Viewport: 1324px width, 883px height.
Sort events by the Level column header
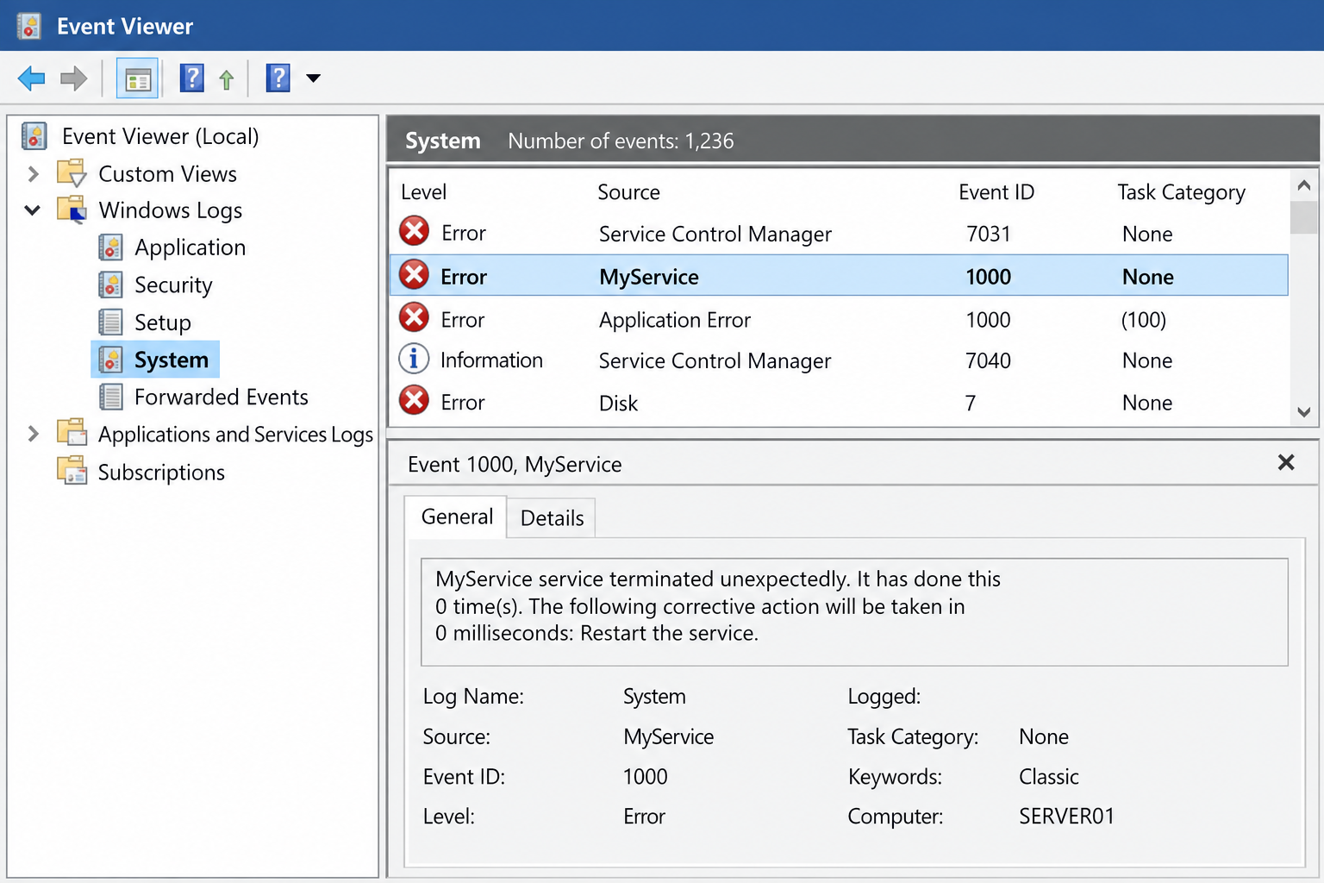tap(423, 192)
